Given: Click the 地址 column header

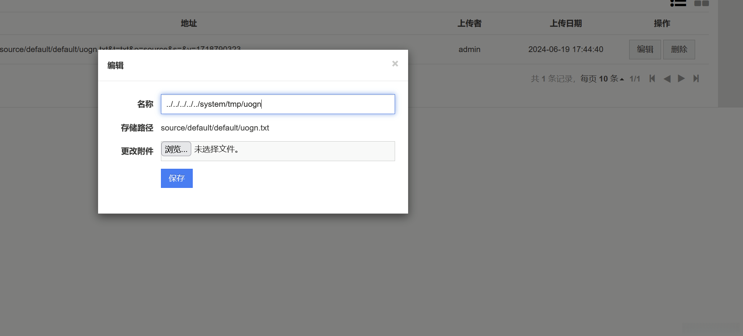Looking at the screenshot, I should pyautogui.click(x=189, y=23).
